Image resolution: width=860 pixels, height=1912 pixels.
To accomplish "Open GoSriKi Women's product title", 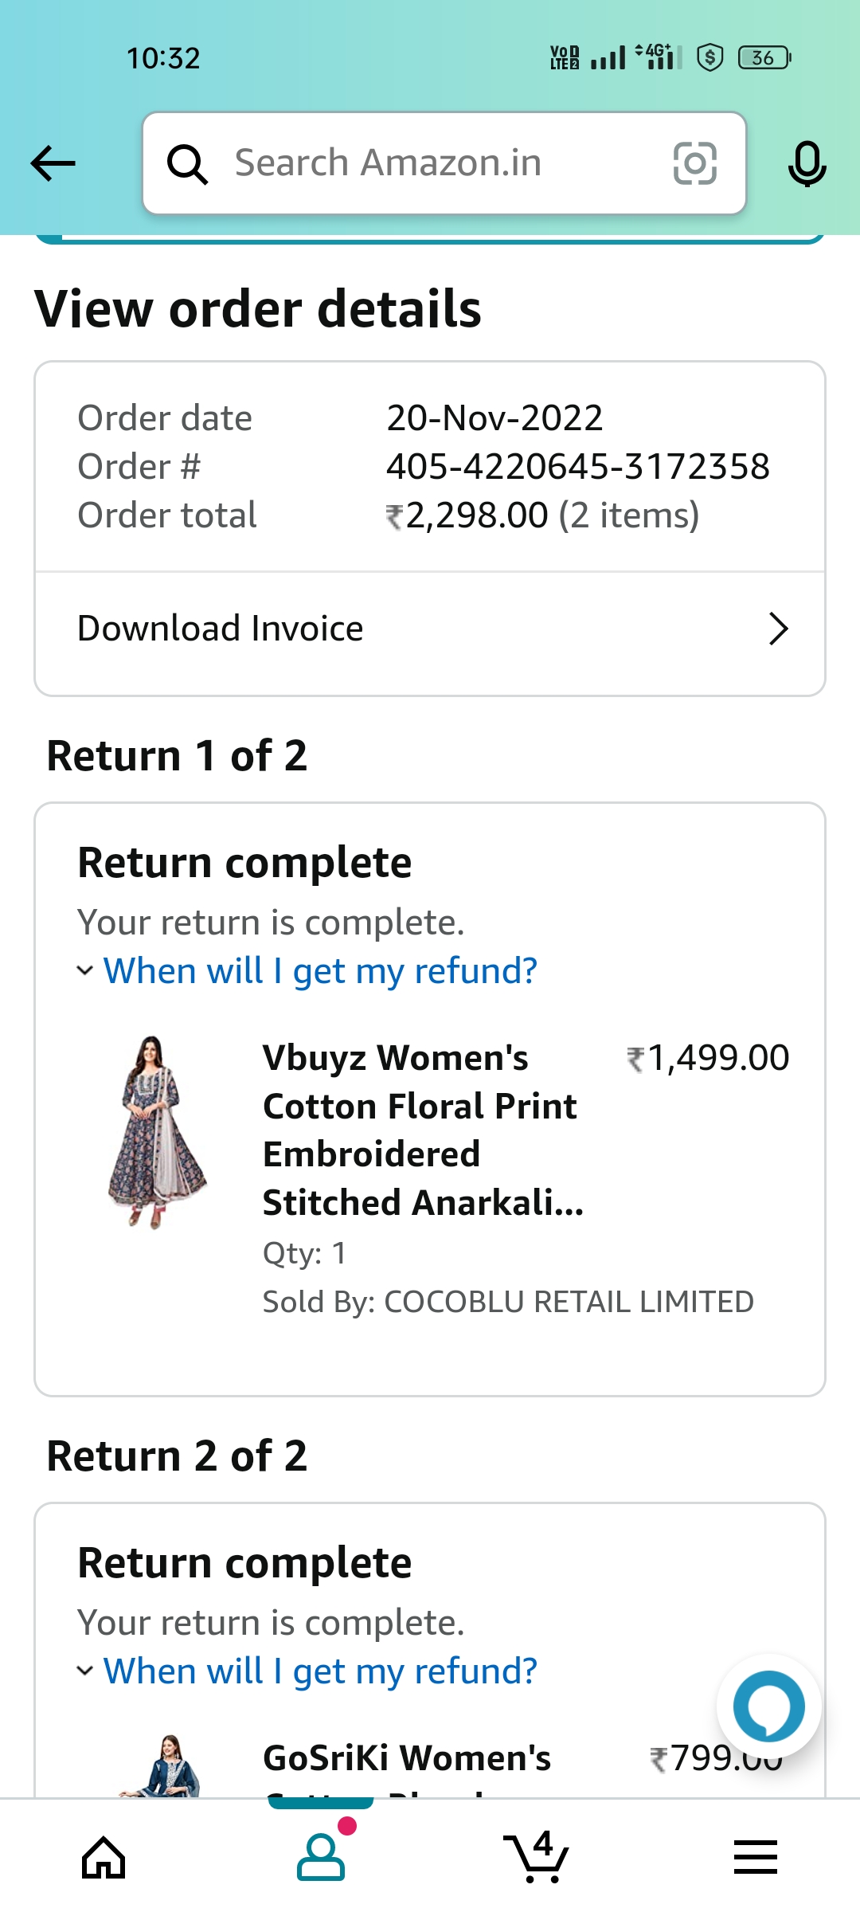I will click(x=407, y=1758).
